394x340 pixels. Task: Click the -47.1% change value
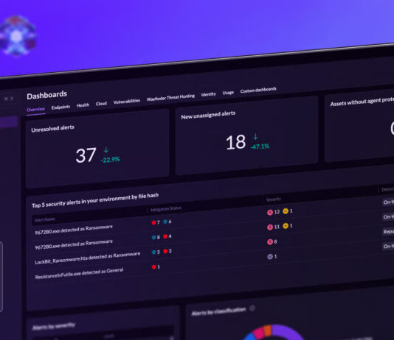[x=260, y=146]
